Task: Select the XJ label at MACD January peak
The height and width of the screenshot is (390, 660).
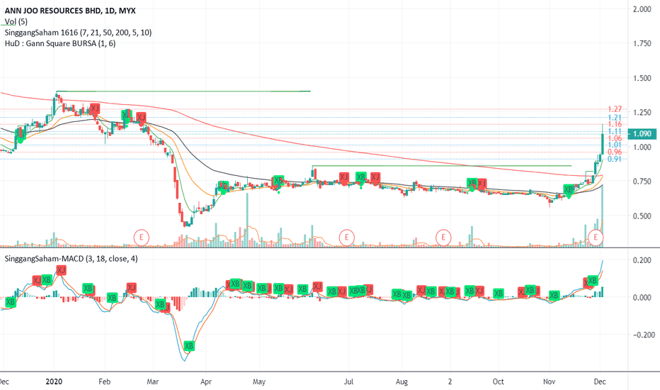Action: point(61,270)
